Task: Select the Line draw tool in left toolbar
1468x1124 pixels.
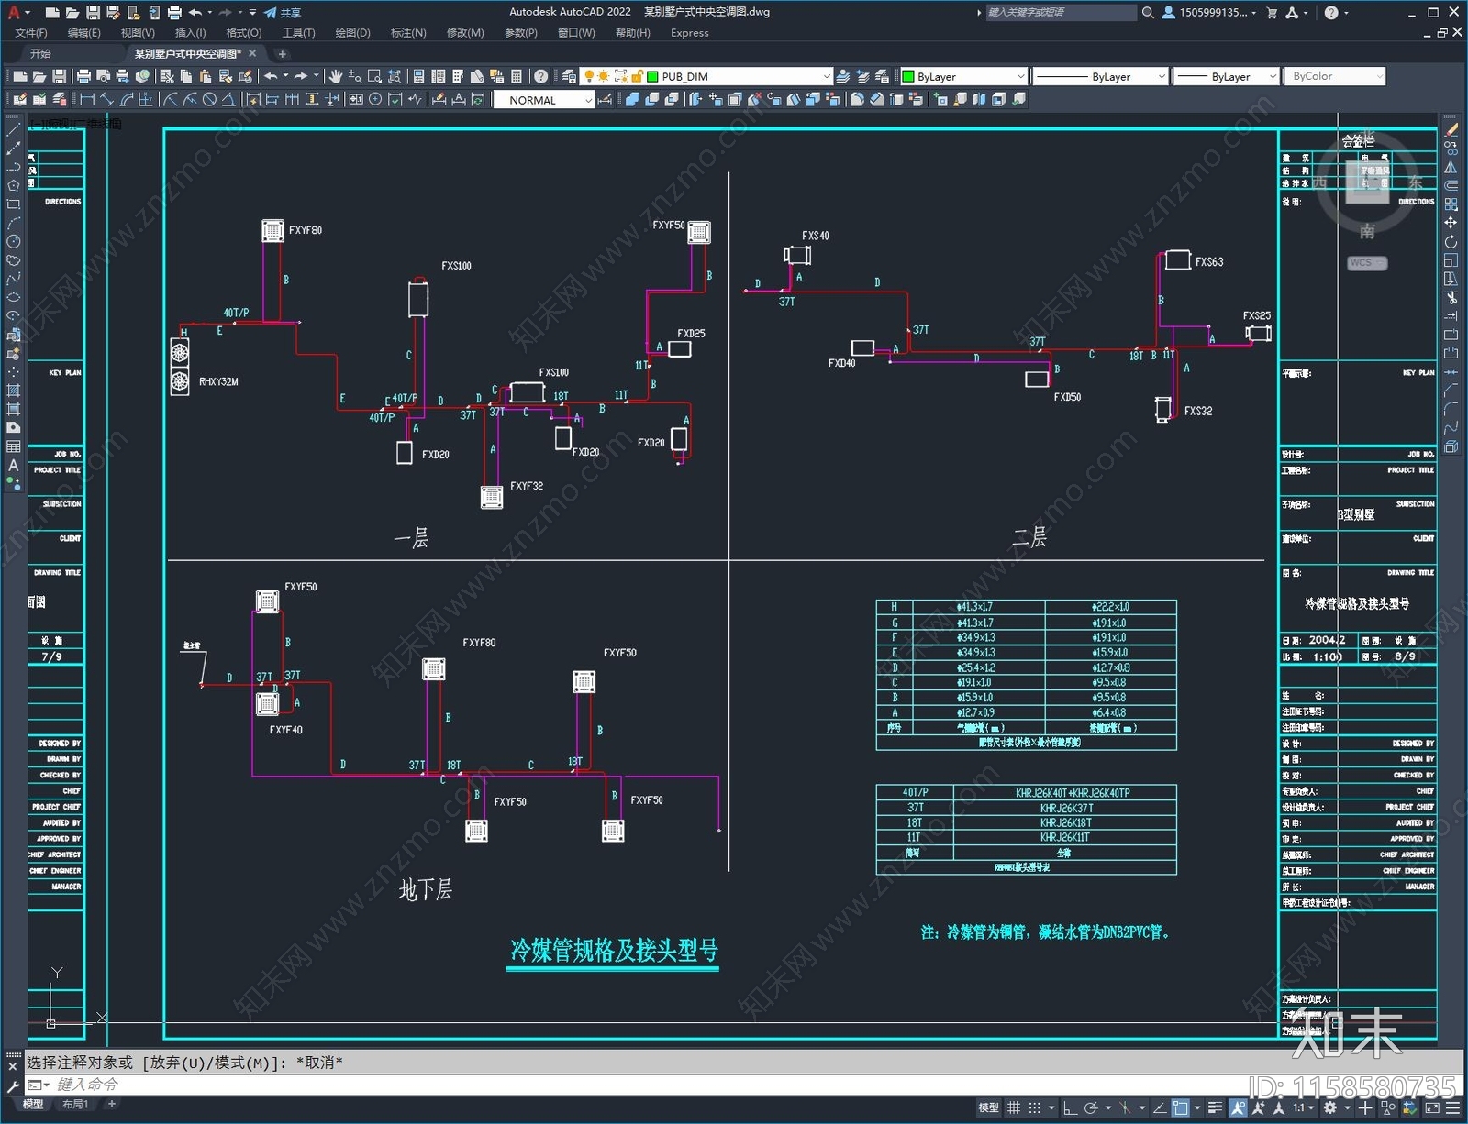Action: click(x=13, y=128)
